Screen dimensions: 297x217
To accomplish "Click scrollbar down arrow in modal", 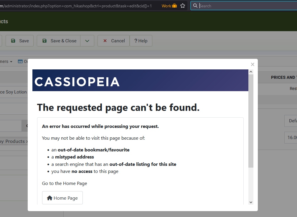I will click(x=251, y=202).
